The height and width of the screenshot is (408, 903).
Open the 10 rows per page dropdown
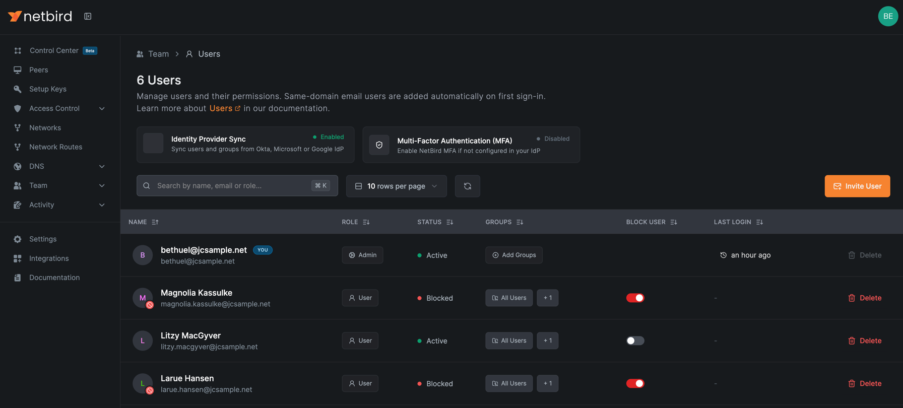pos(396,186)
